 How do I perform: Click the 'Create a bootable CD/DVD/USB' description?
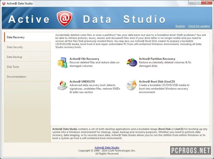(164, 89)
